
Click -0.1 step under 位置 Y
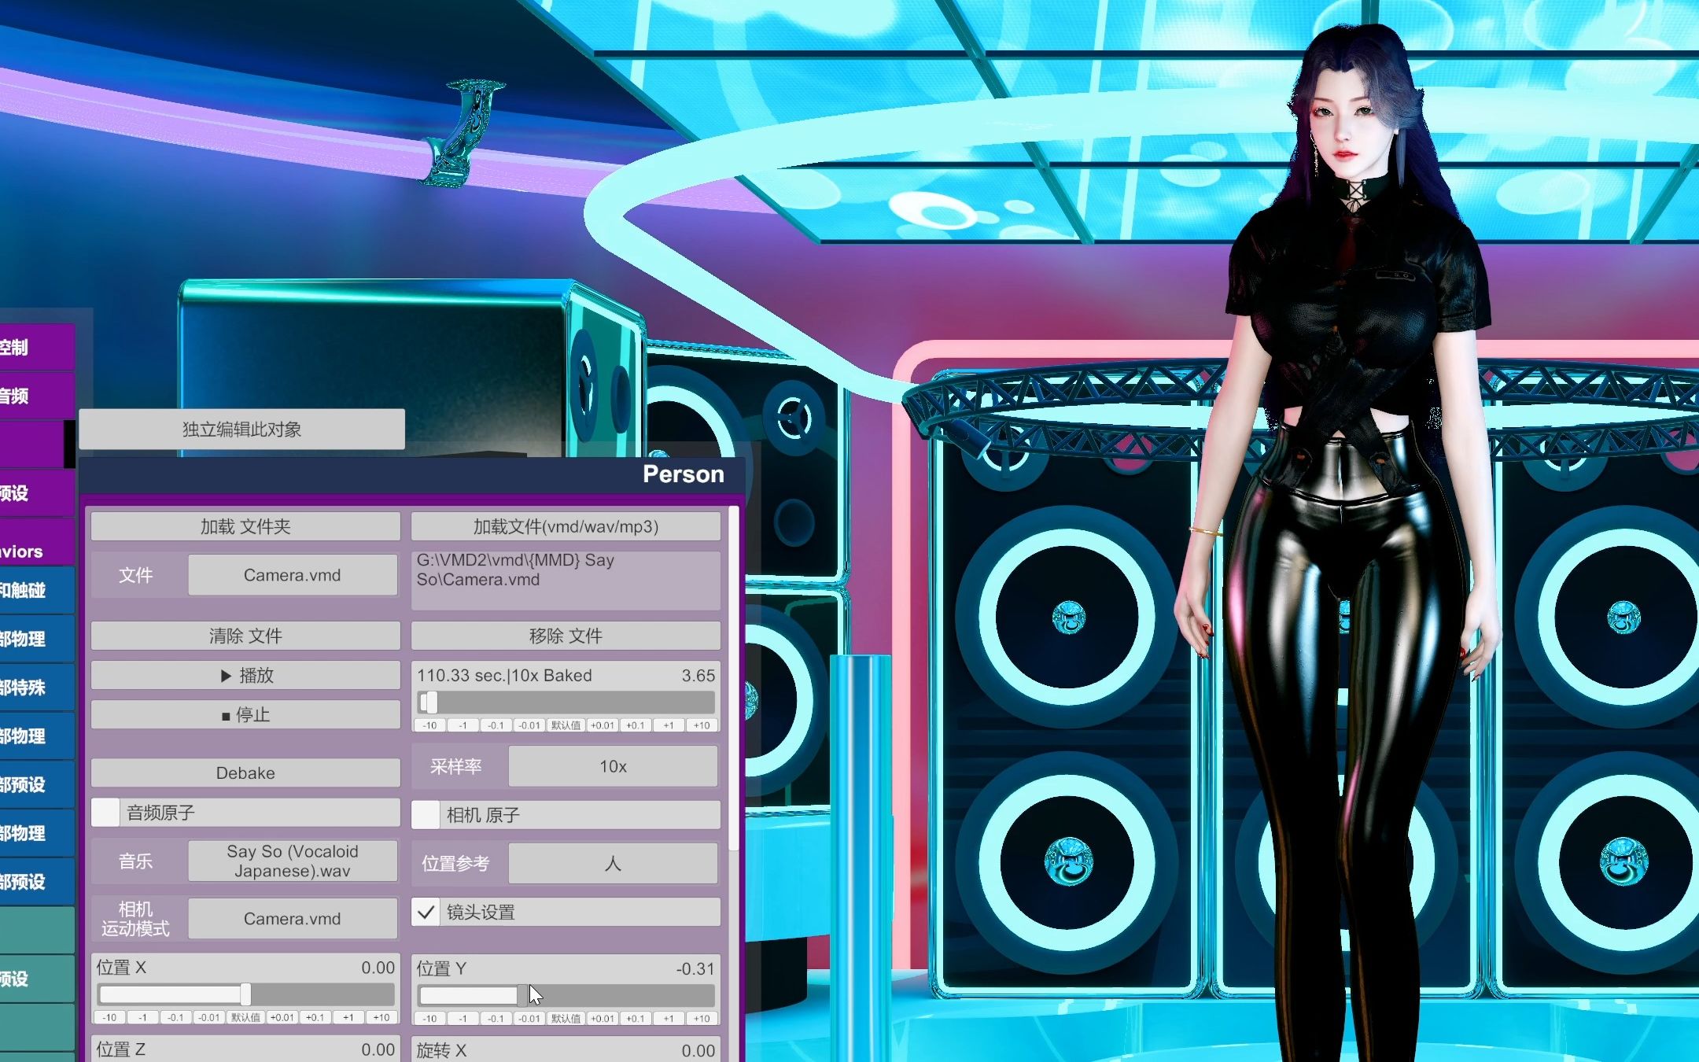[496, 1018]
